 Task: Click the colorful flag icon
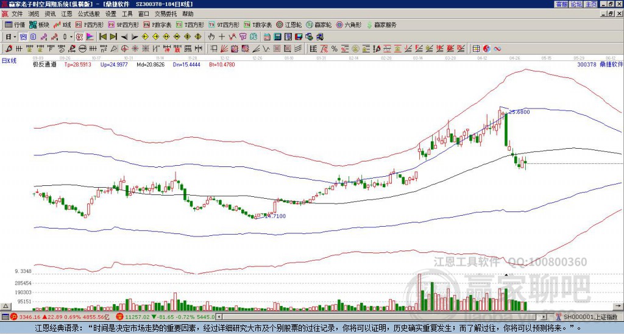[90, 37]
